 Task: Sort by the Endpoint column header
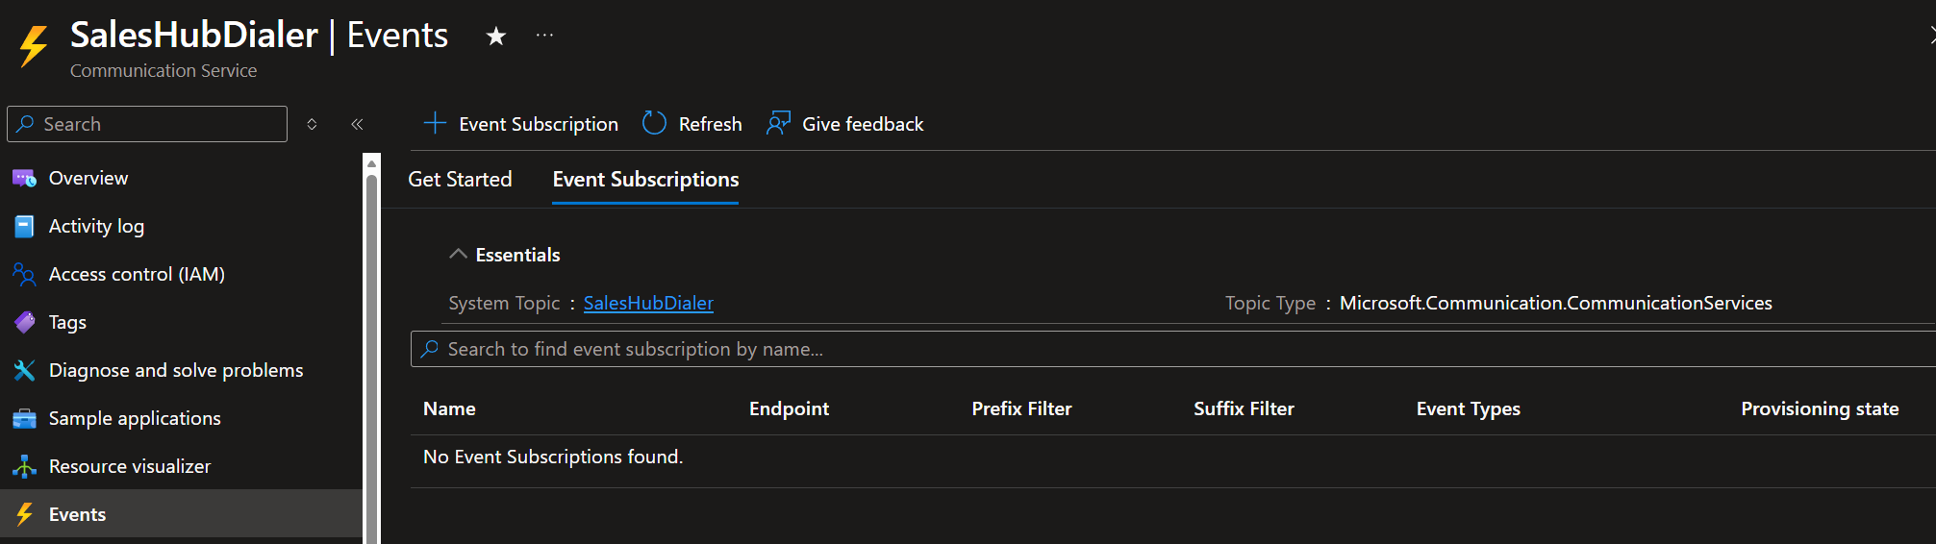(789, 408)
